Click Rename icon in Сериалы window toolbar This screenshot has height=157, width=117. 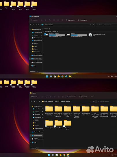(55, 97)
